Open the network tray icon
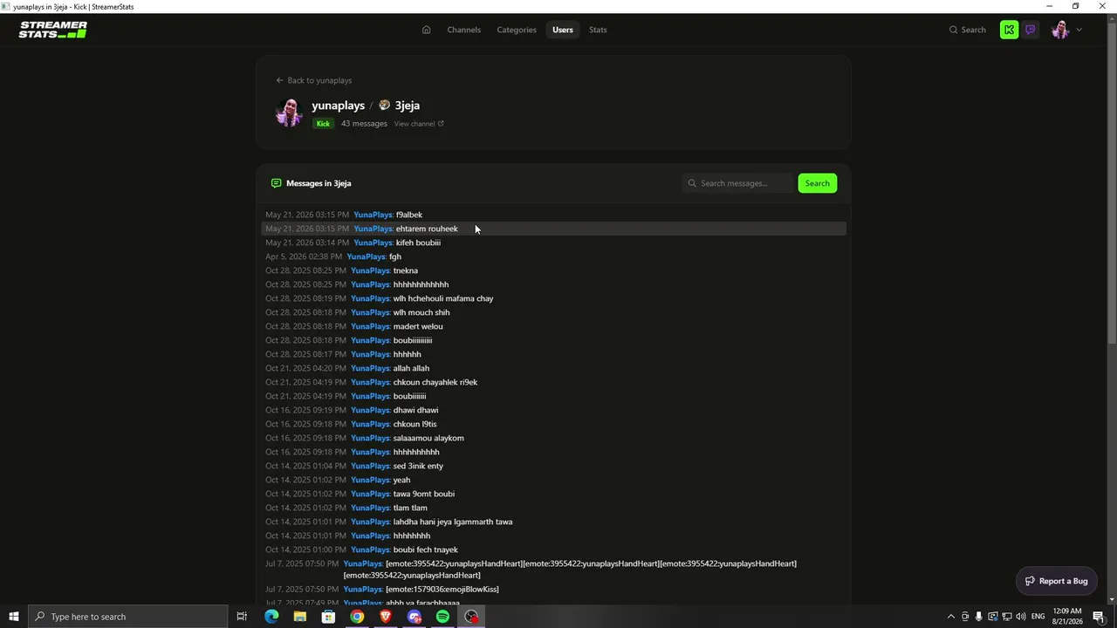Viewport: 1117px width, 628px height. 1006,617
